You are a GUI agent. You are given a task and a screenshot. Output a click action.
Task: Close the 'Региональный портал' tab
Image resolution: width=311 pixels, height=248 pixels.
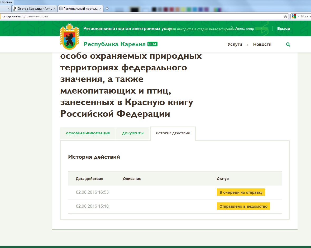[101, 8]
